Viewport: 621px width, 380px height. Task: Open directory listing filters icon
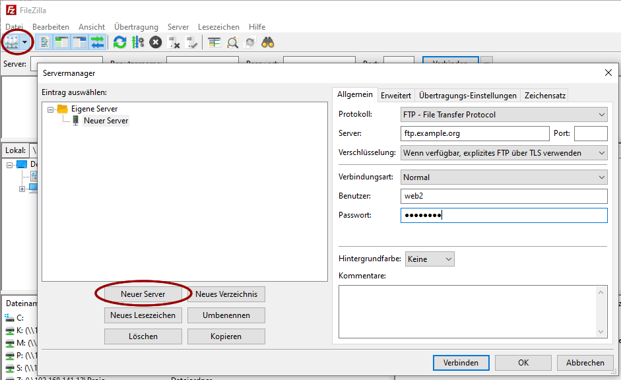click(x=214, y=42)
